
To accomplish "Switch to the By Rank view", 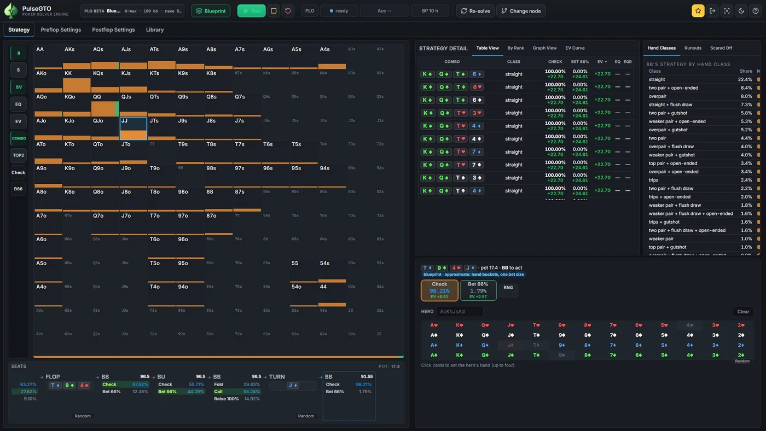I will tap(515, 48).
